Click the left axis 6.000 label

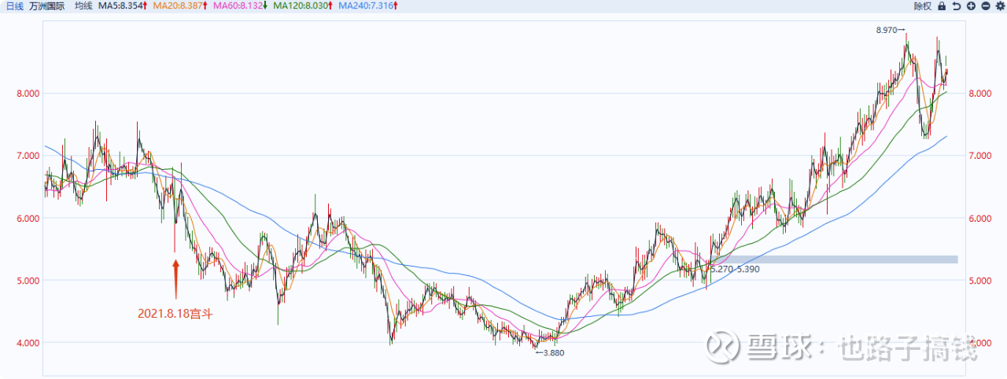[28, 219]
